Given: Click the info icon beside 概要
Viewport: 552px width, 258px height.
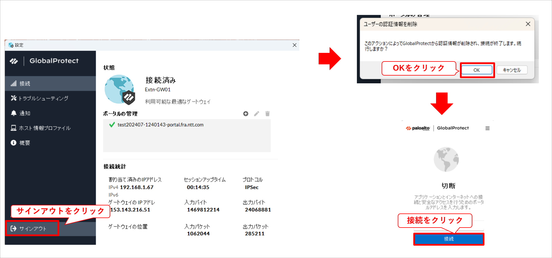Looking at the screenshot, I should point(14,143).
